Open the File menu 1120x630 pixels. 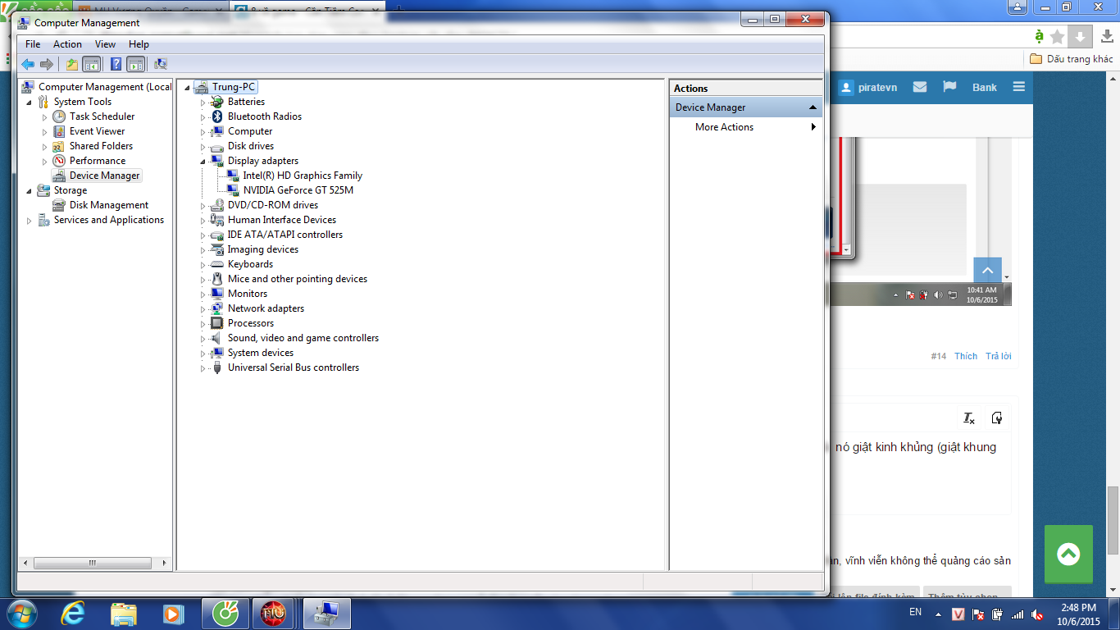33,44
